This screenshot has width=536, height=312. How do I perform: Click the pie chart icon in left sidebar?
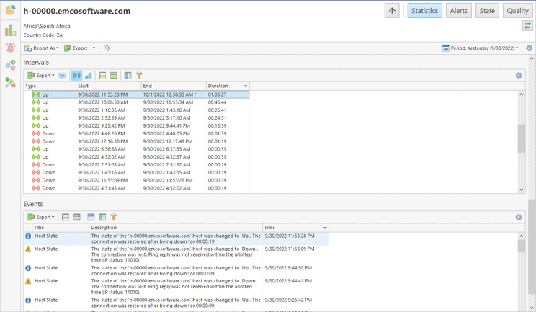[x=10, y=10]
